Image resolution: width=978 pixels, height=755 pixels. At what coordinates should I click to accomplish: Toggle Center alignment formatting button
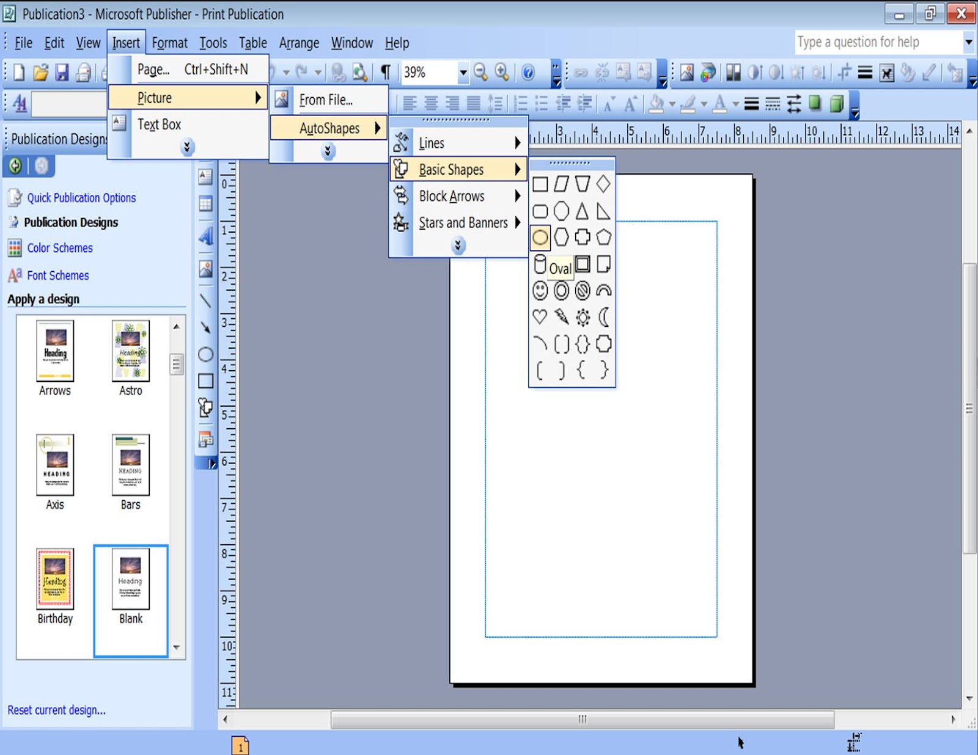[x=431, y=104]
